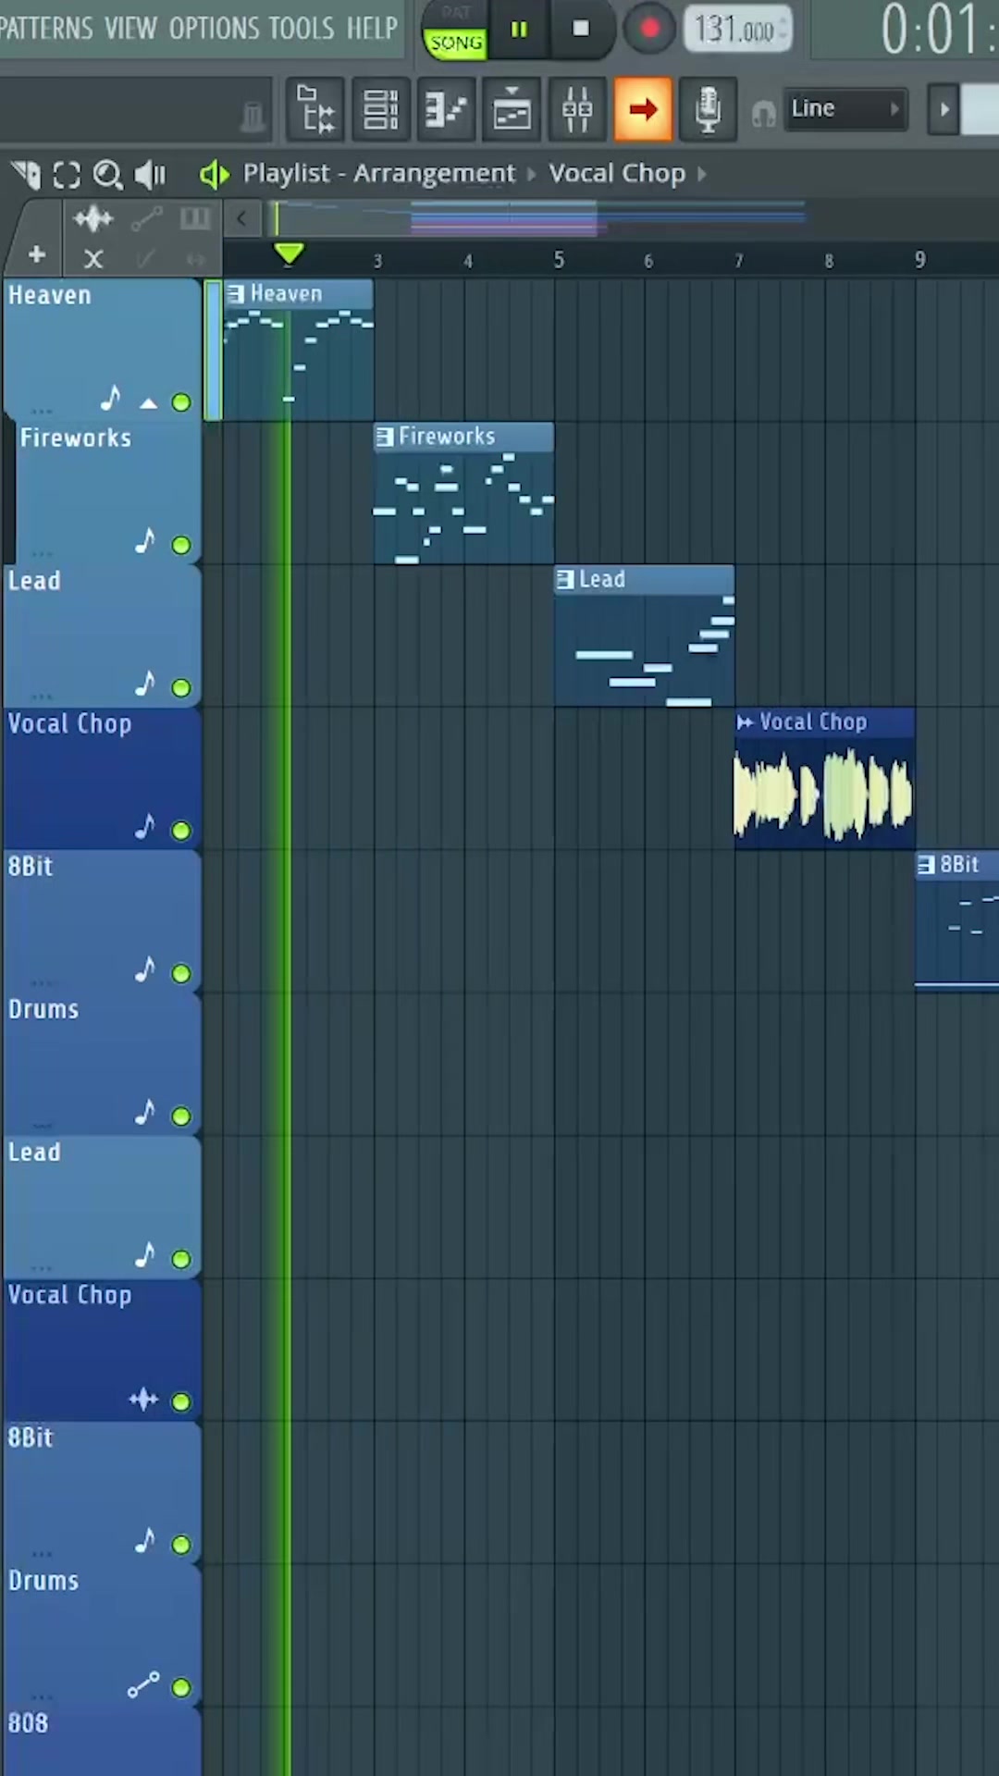Open the Piano roll from the toolbar
This screenshot has height=1776, width=999.
(446, 110)
